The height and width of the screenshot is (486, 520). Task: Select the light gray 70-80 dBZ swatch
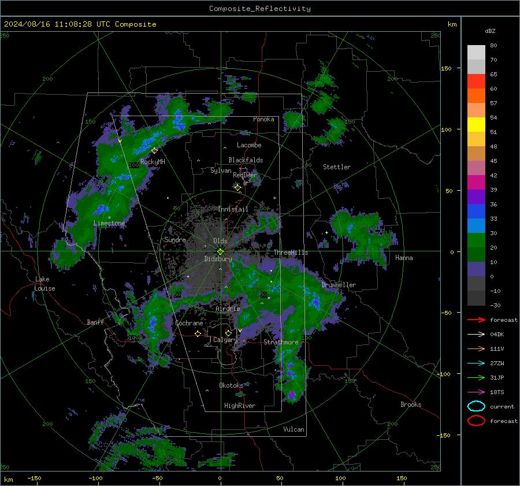(476, 53)
